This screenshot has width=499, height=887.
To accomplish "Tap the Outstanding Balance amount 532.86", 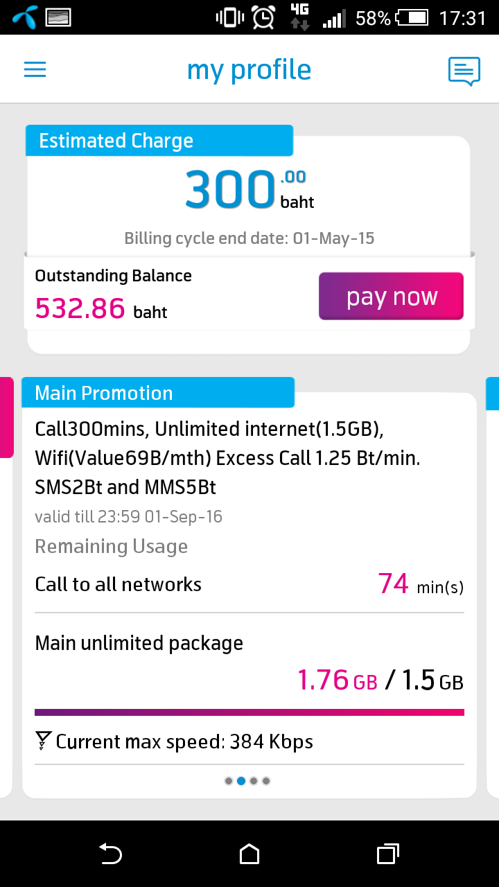I will pyautogui.click(x=80, y=308).
